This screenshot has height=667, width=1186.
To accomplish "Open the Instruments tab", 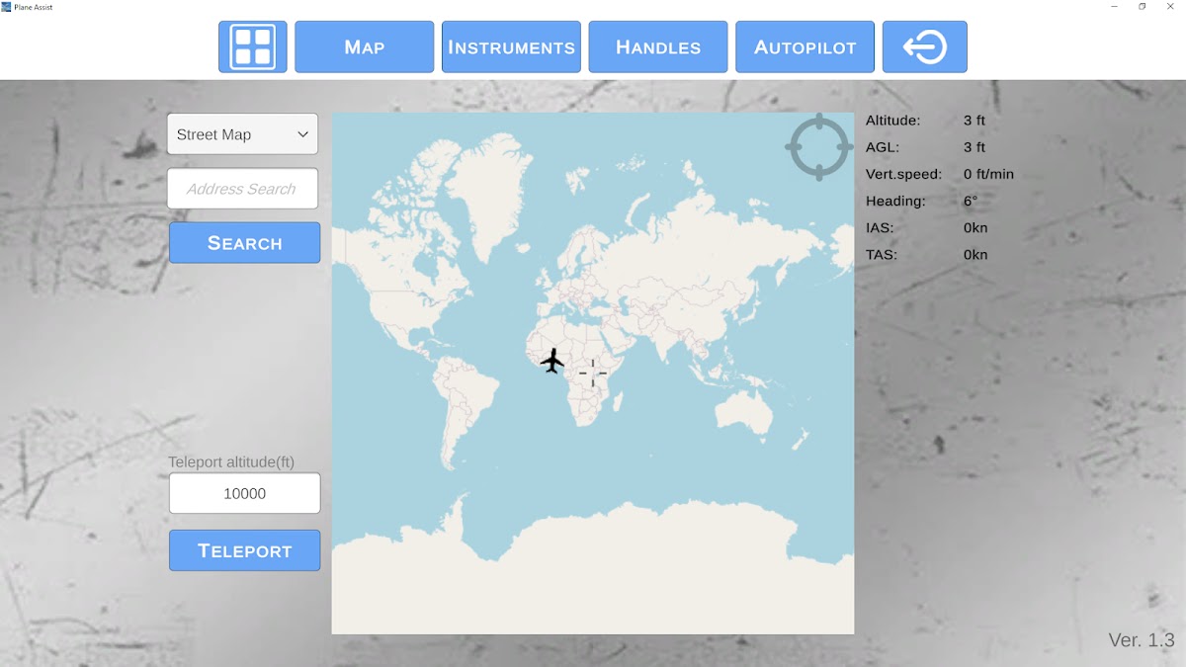I will [x=511, y=46].
